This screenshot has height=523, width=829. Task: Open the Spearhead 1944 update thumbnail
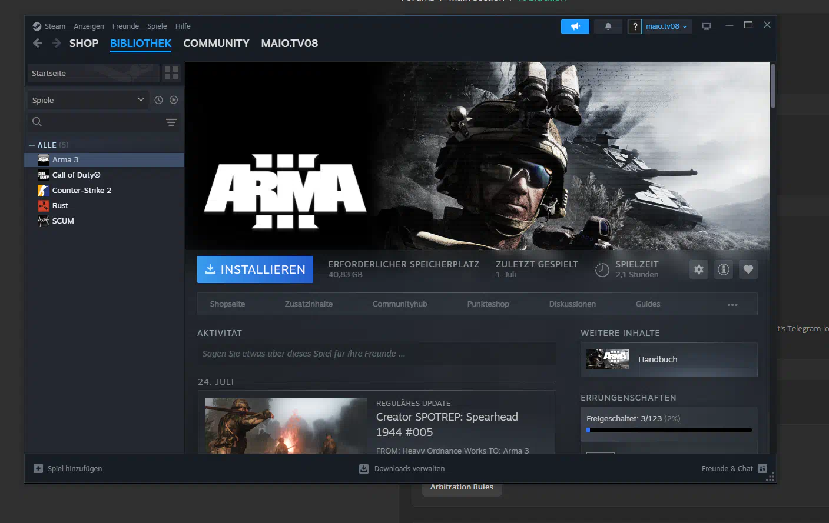pyautogui.click(x=286, y=425)
